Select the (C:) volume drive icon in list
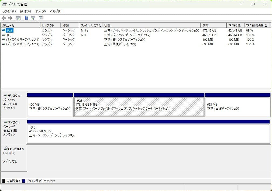The image size is (272, 191). (x=4, y=30)
